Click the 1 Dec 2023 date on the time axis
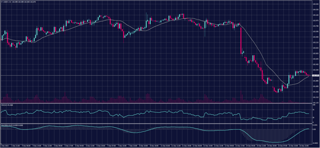This screenshot has height=148, width=320. click(x=5, y=146)
